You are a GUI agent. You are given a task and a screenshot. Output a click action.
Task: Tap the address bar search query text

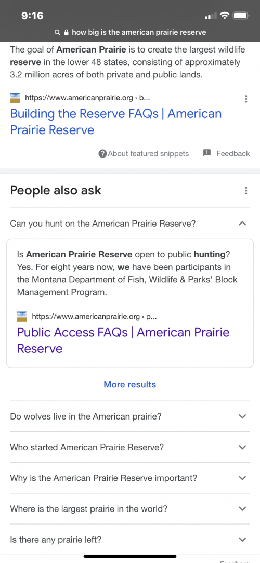coord(139,33)
